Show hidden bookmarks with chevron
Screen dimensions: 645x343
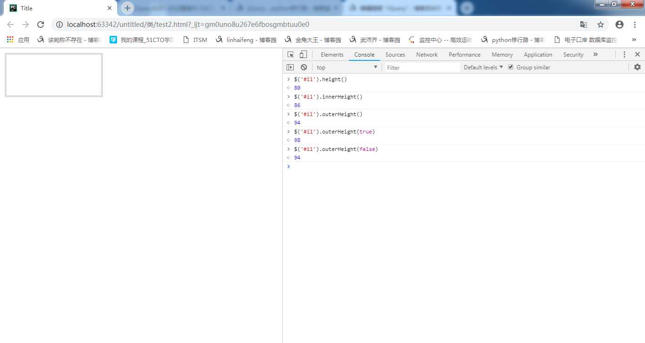(x=634, y=40)
